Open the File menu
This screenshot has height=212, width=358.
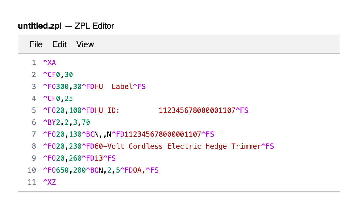pyautogui.click(x=36, y=44)
